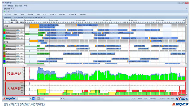This screenshot has width=191, height=107.
Task: Click the chart icon in the DM row
Action: pyautogui.click(x=18, y=61)
